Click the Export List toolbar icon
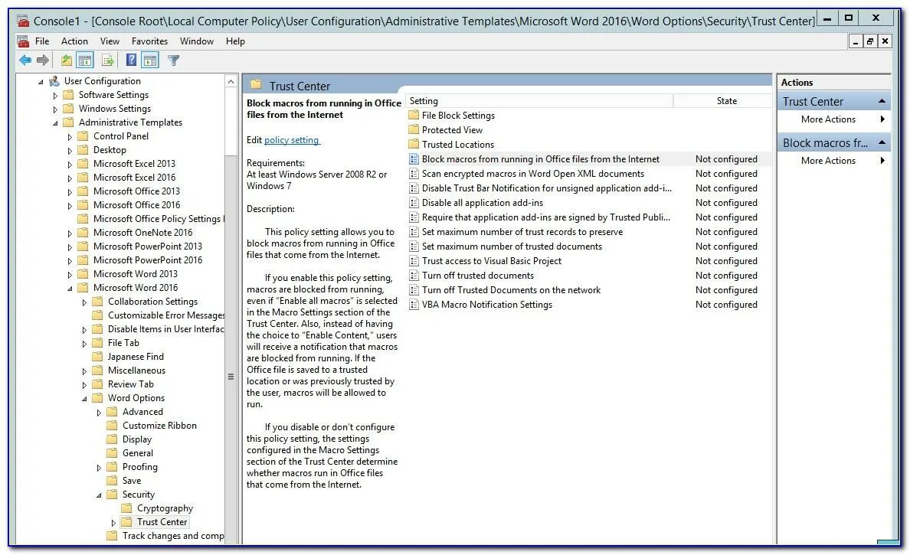 (107, 60)
